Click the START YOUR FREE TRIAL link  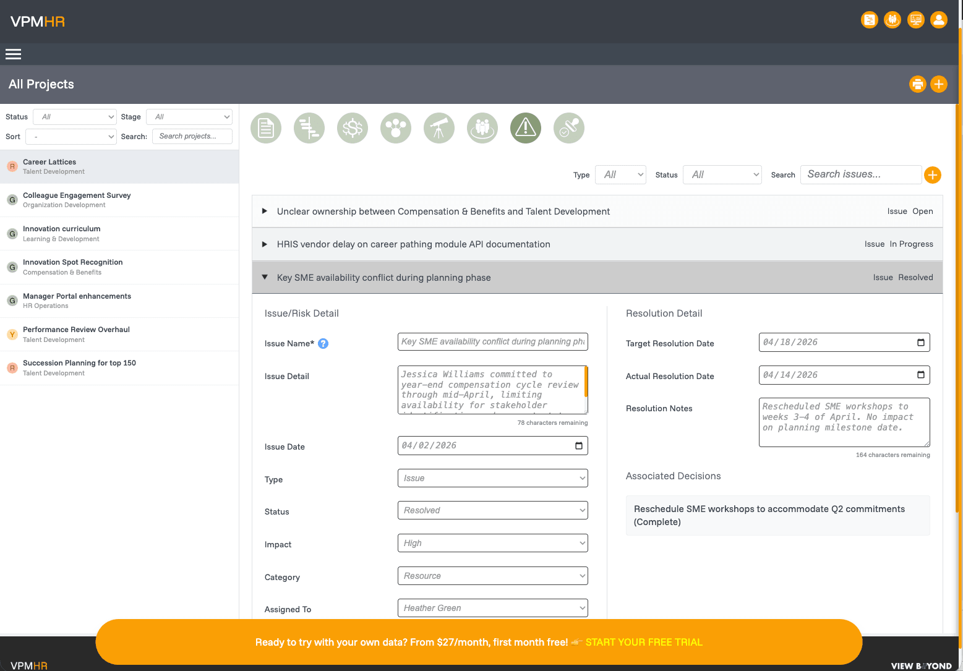(643, 643)
